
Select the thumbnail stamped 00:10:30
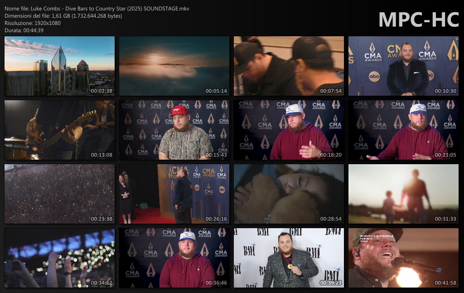tap(403, 66)
